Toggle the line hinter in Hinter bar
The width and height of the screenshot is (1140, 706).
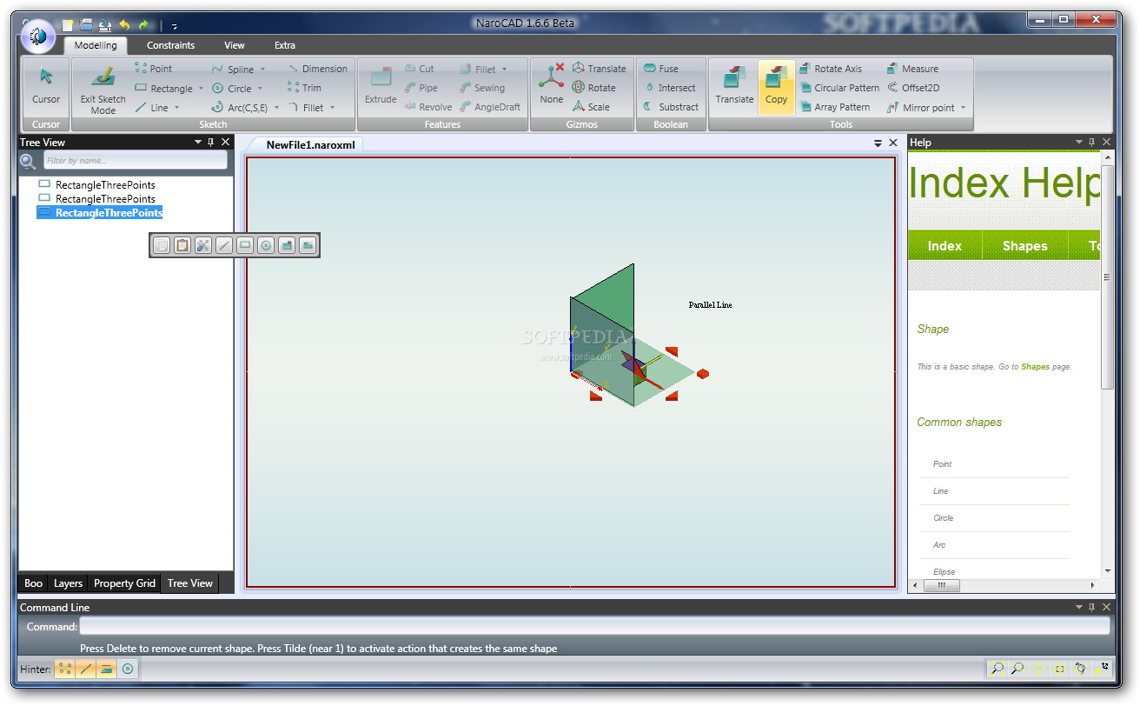pos(86,669)
